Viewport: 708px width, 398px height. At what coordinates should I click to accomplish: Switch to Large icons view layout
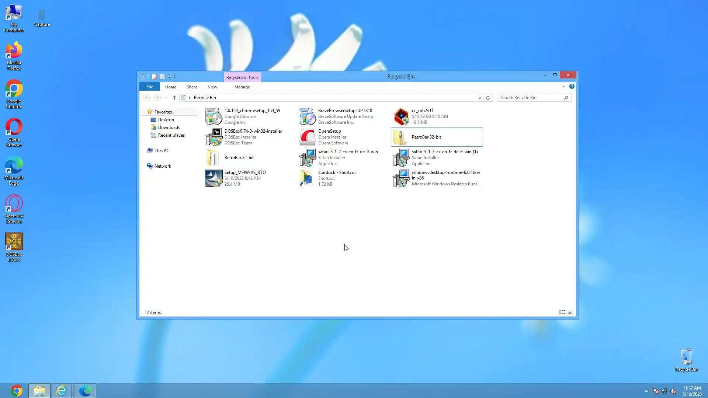click(570, 312)
